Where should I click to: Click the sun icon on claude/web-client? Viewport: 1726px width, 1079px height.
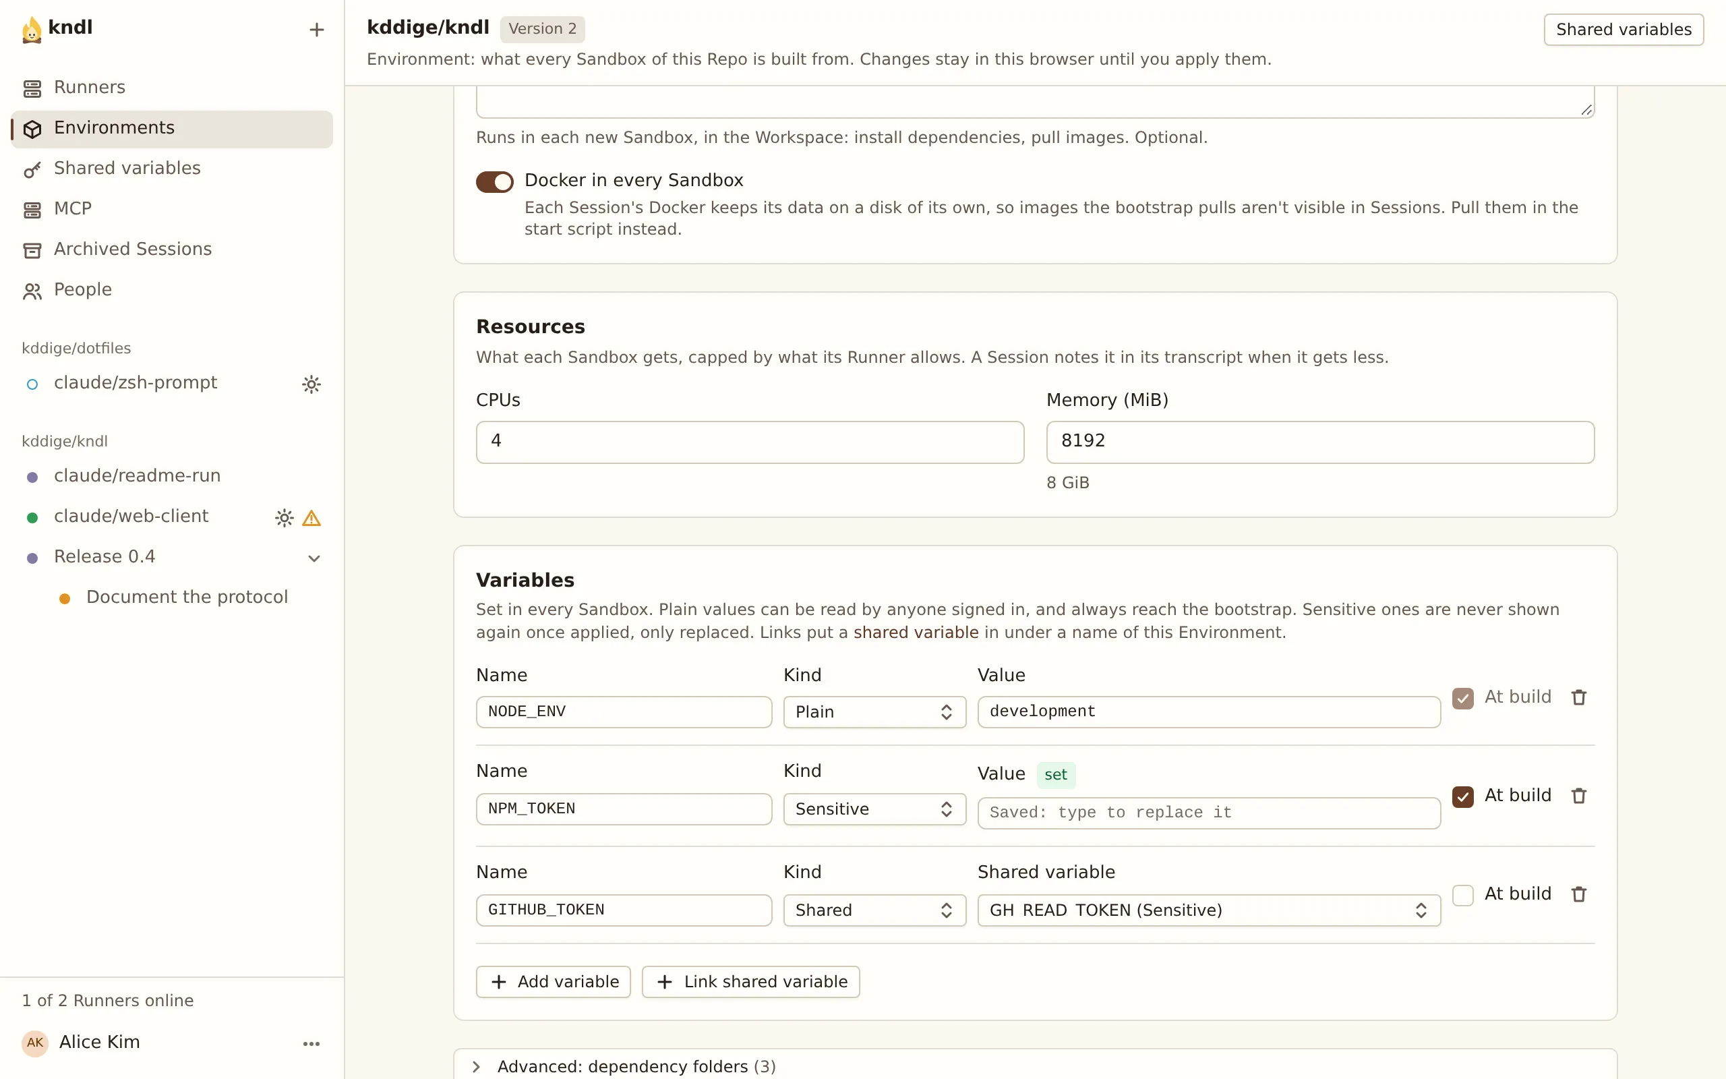[x=284, y=517]
